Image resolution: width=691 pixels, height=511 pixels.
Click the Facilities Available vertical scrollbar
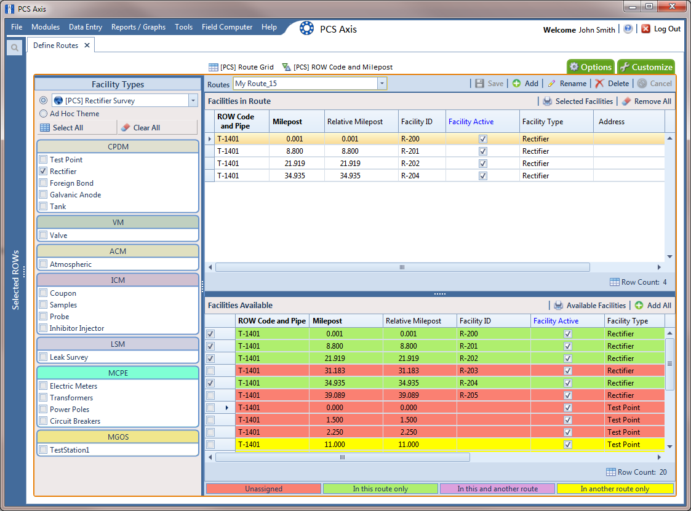669,364
